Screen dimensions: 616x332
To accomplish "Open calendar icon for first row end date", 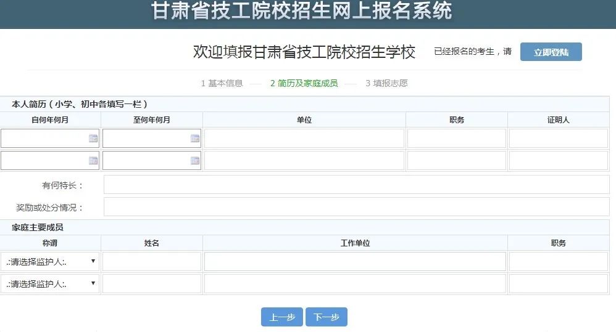I will pos(195,139).
